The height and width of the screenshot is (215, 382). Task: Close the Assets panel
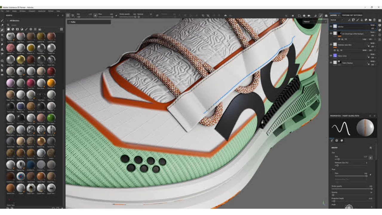(62, 15)
